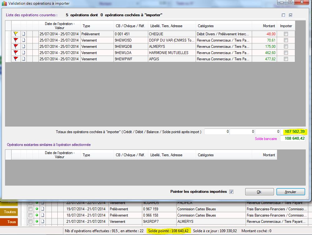Viewport: 312px width, 235px height.
Task: Tick the Importer checkbox for HARMONIE MUTUELLES
Action: (x=286, y=52)
